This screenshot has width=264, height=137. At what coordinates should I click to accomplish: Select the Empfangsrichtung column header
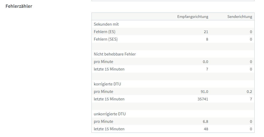tap(193, 17)
